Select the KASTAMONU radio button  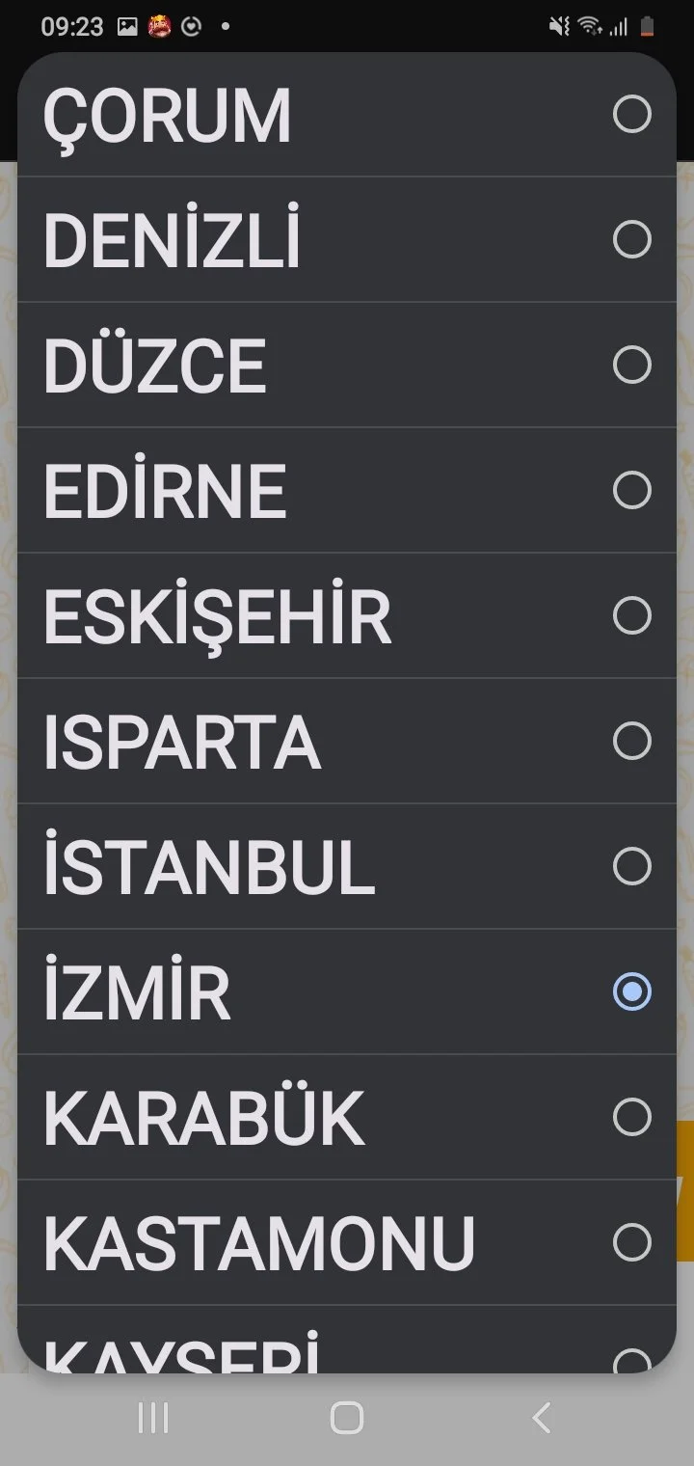click(631, 1242)
